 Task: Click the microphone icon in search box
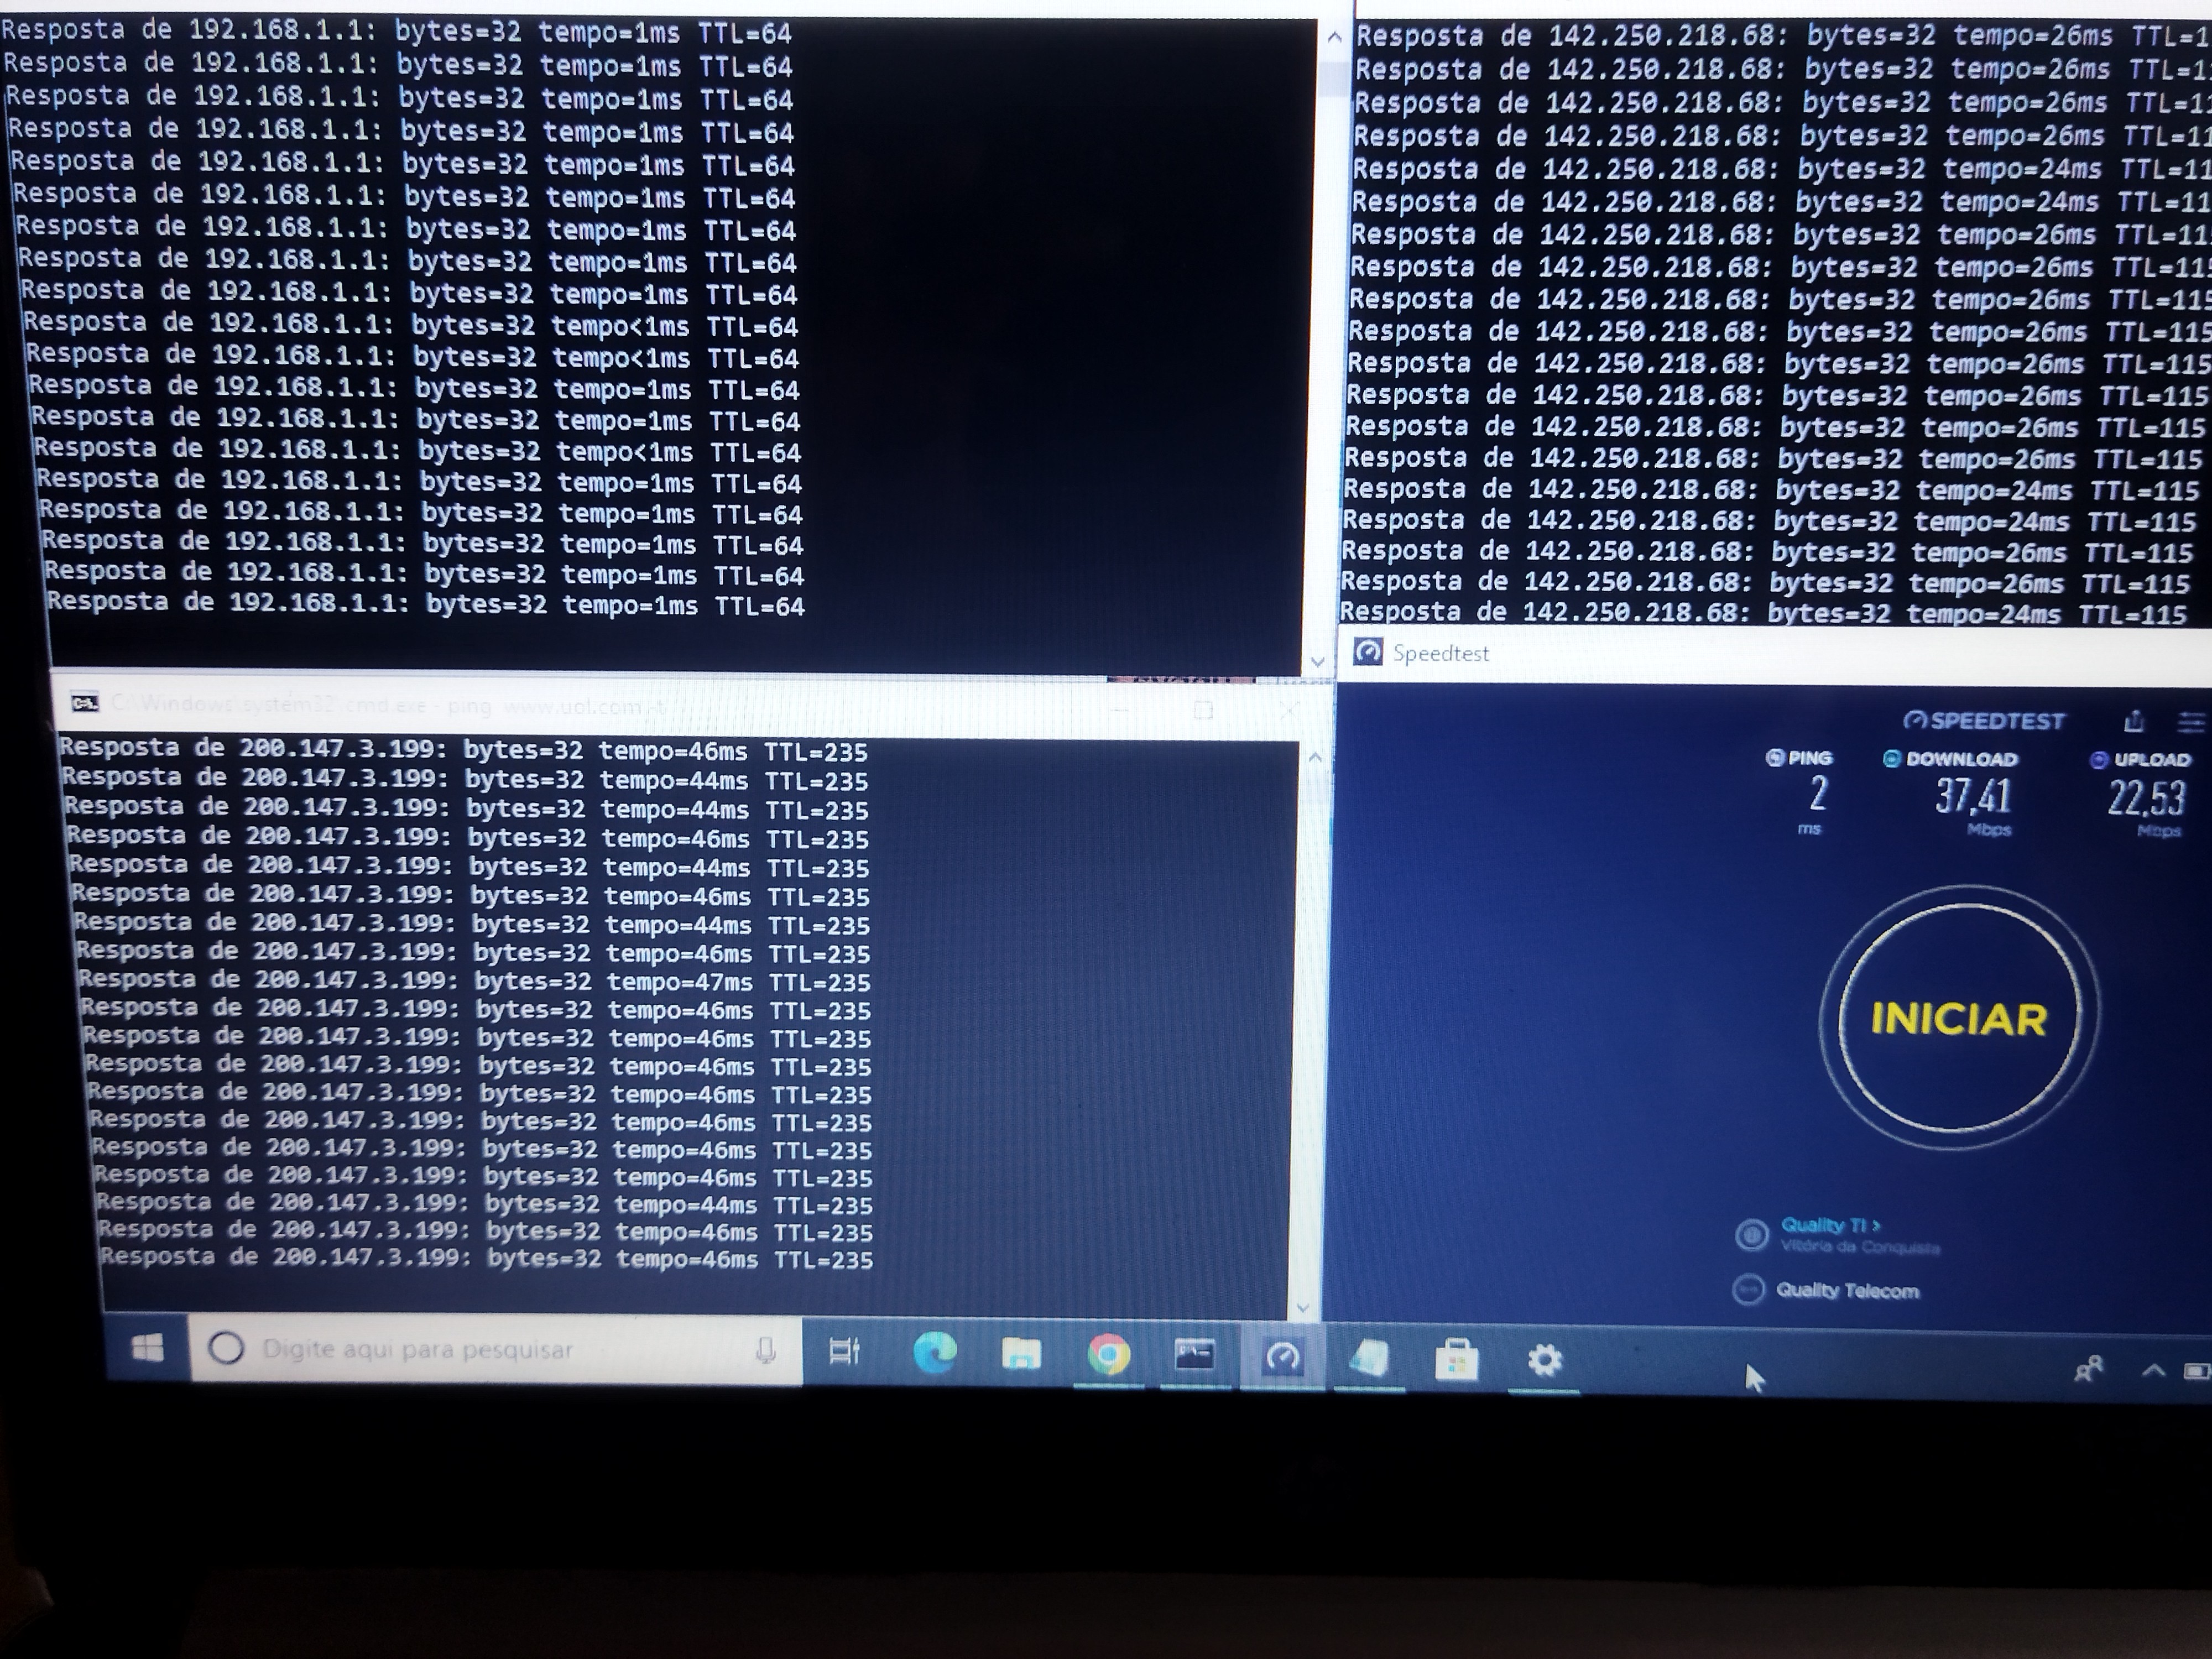click(x=766, y=1352)
